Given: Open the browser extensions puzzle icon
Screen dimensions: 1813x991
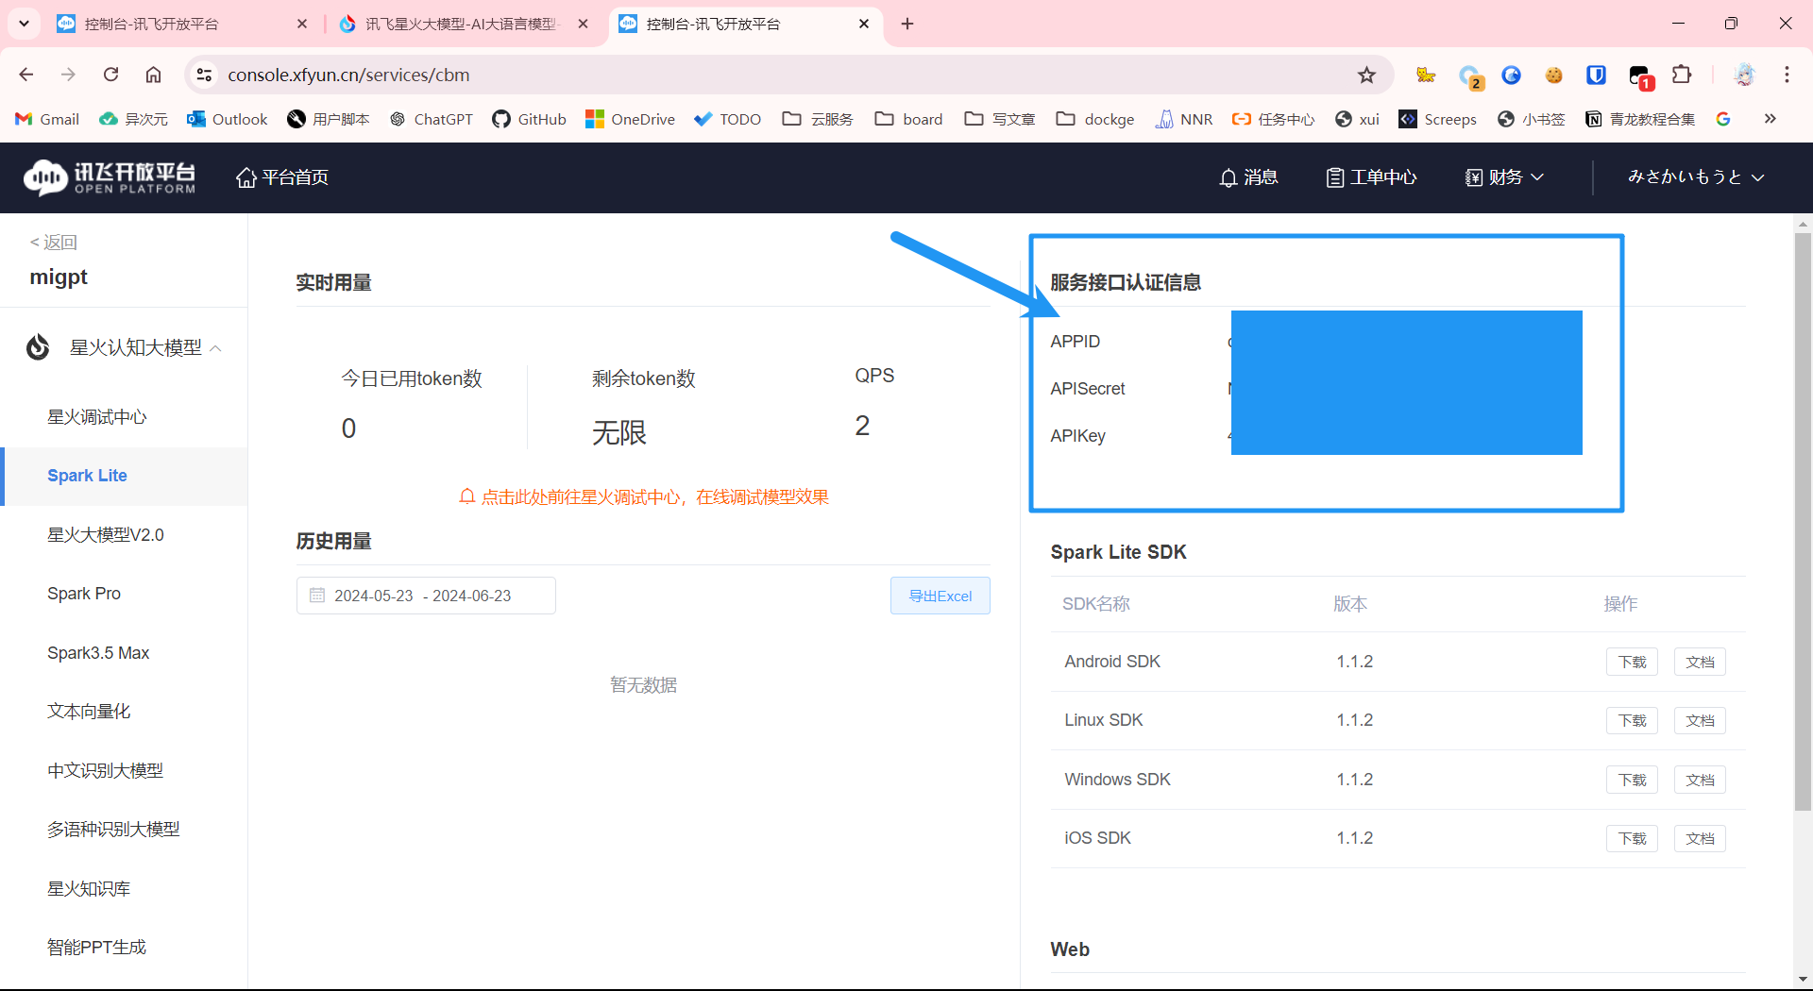Looking at the screenshot, I should click(x=1682, y=75).
